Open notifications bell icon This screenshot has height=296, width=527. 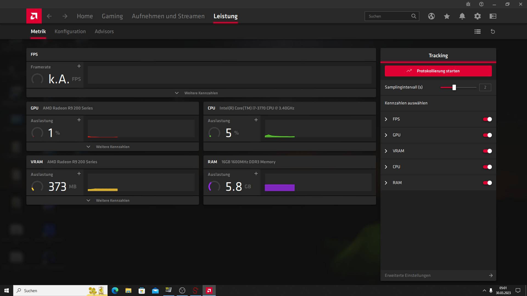point(462,16)
